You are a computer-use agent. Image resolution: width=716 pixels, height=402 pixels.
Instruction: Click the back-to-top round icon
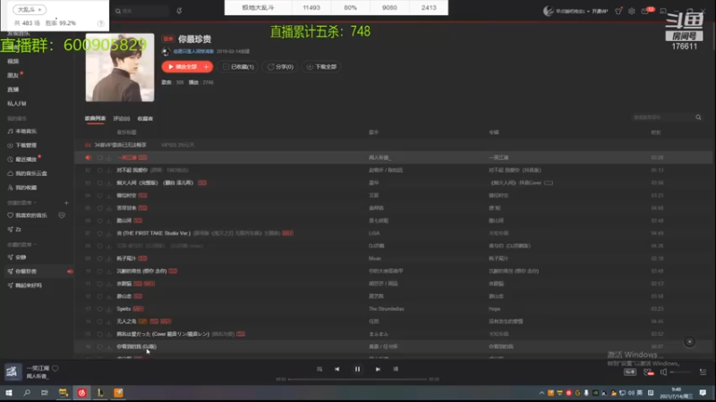coord(689,342)
